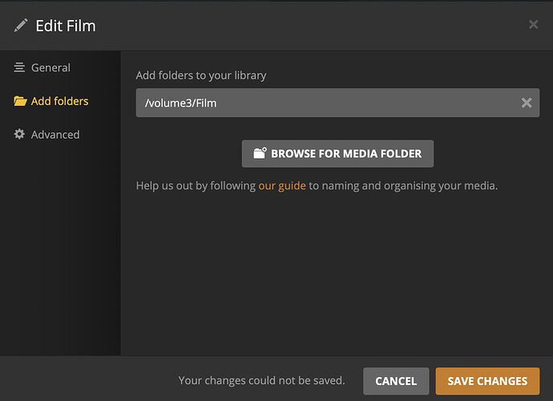Open the "our guide" link

click(282, 186)
